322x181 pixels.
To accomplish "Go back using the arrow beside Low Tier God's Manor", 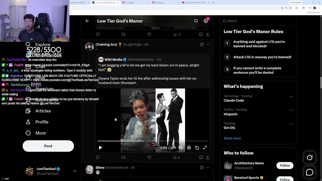I will 87,21.
